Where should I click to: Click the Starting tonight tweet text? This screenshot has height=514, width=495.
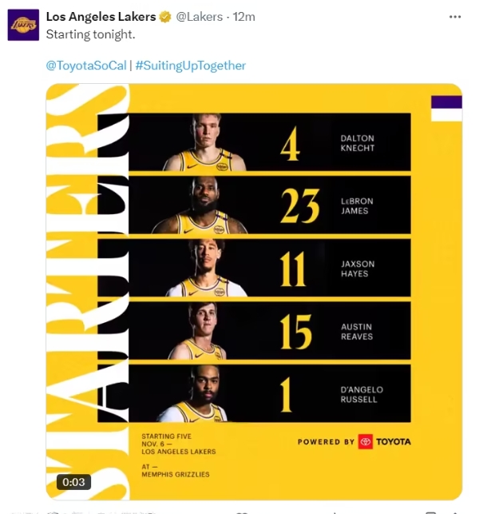91,34
